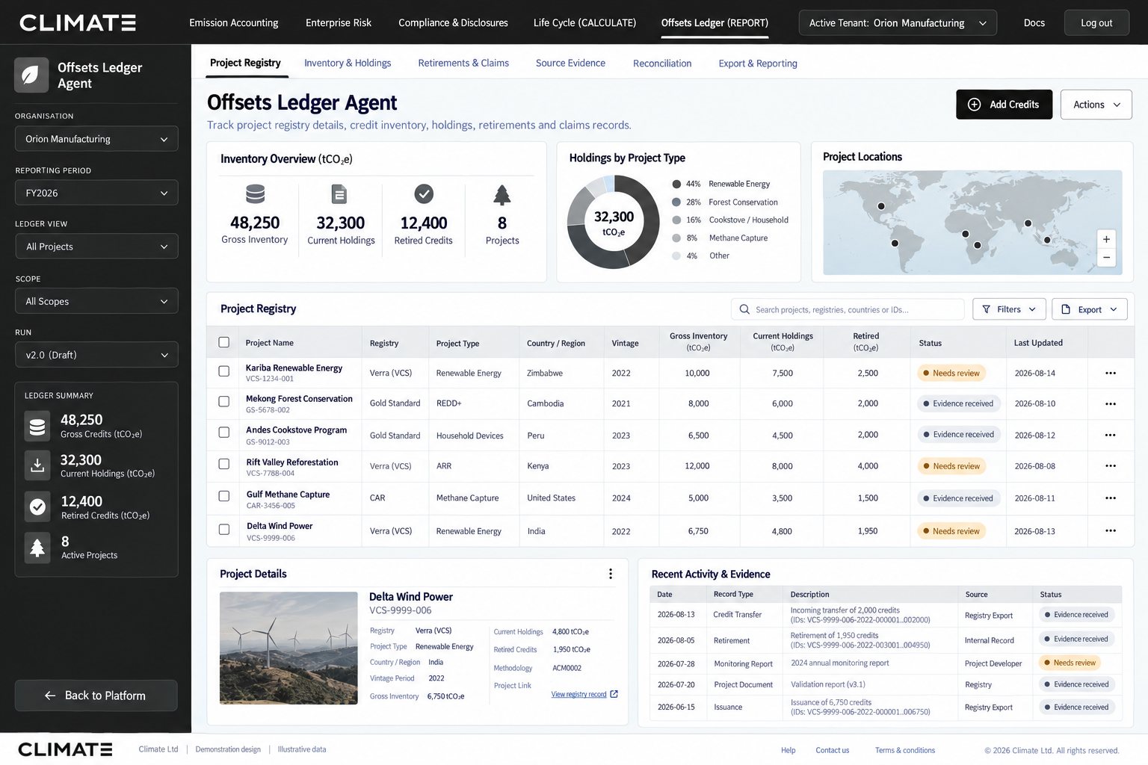1148x765 pixels.
Task: Toggle the select-all checkbox in table header
Action: tap(223, 342)
